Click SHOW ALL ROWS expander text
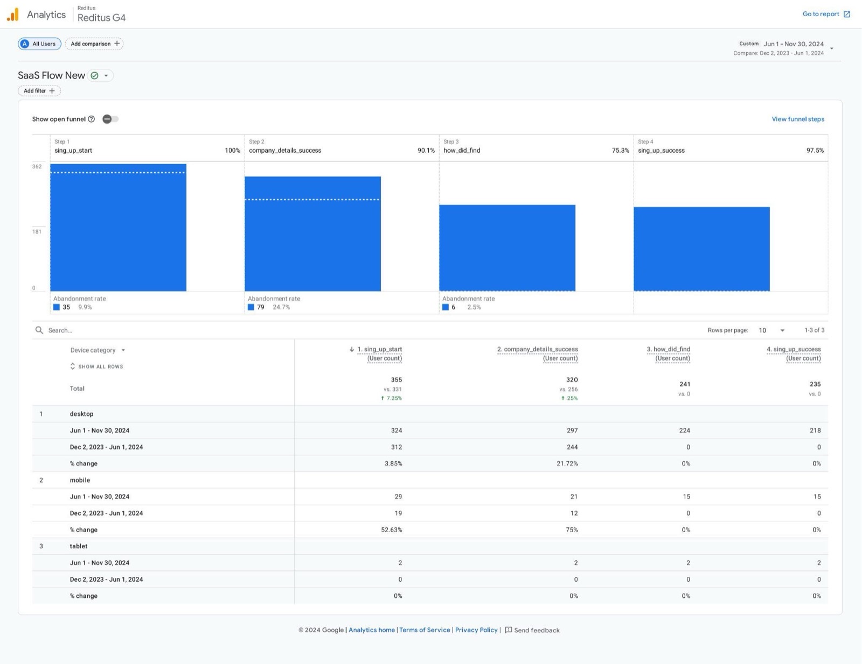Screen dimensions: 862x664 click(x=101, y=366)
